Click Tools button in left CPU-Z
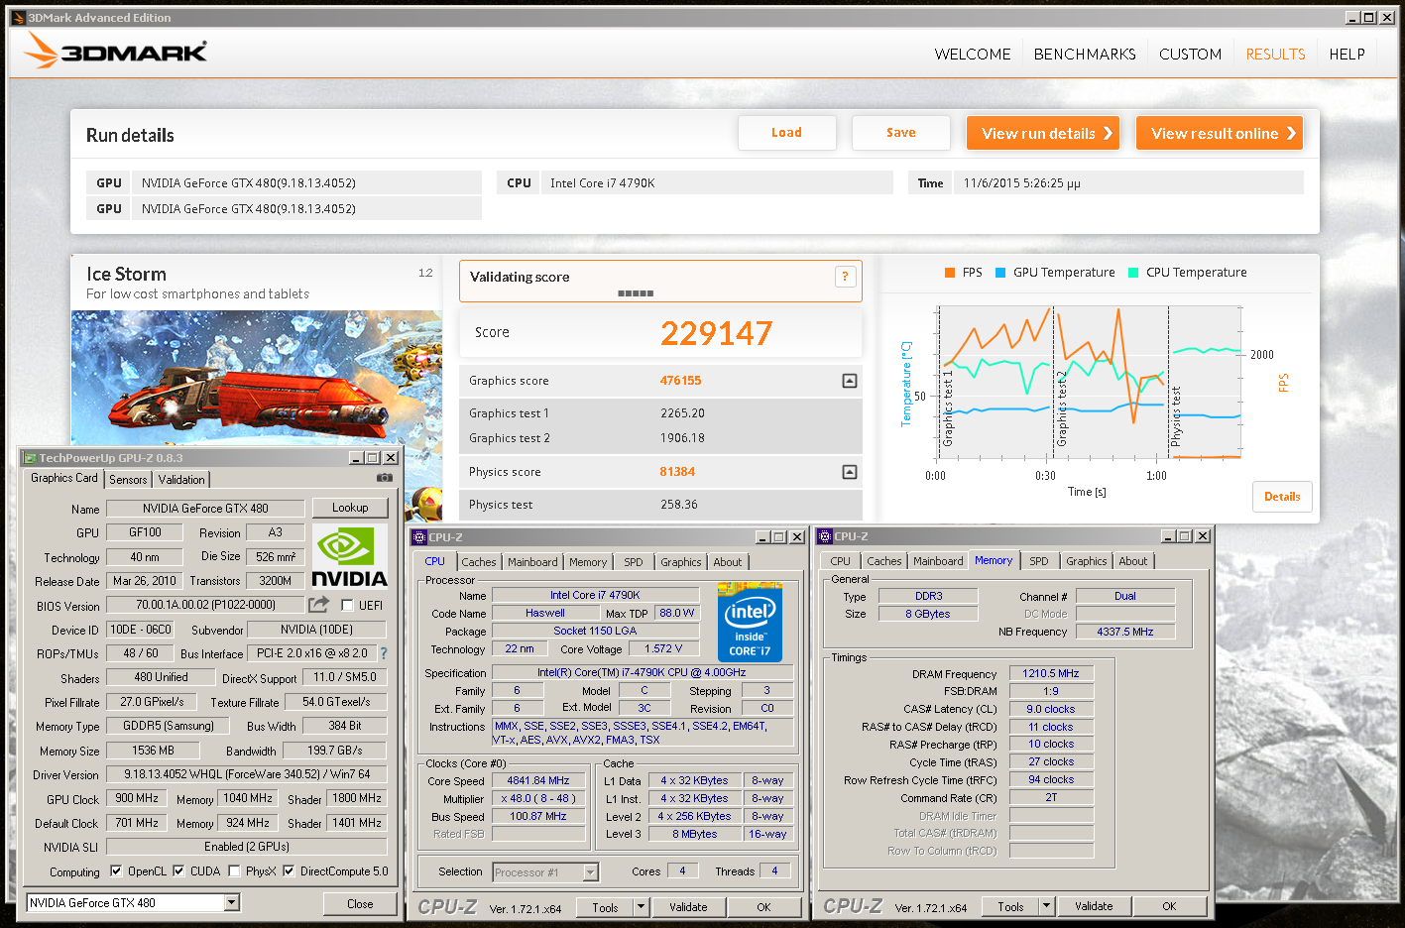Screen dimensions: 1405x928 click(605, 907)
